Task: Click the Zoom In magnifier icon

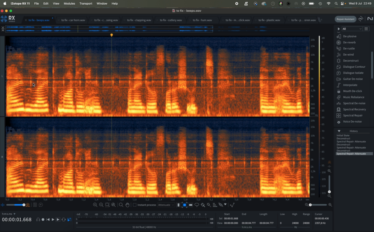Action: click(95, 205)
